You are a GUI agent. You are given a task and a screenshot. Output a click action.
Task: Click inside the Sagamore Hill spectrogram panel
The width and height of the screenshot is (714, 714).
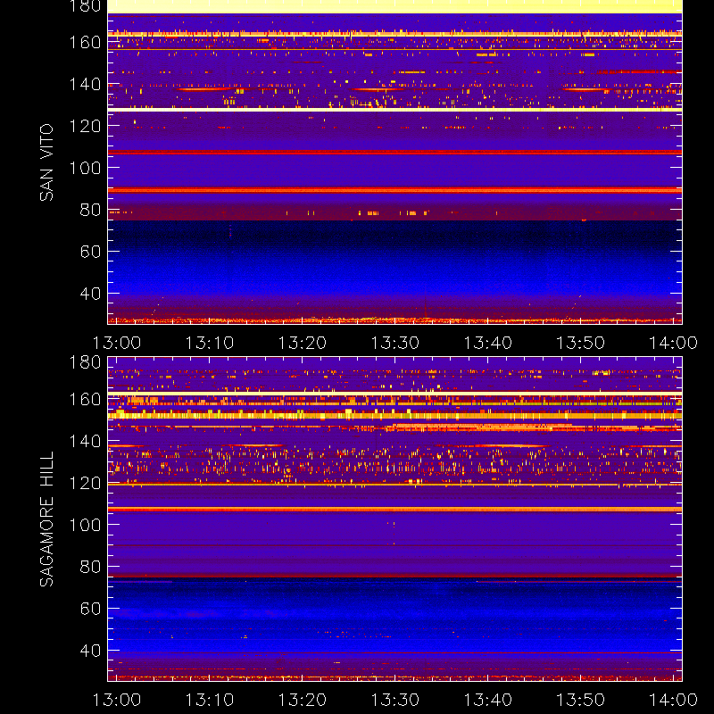coord(394,519)
